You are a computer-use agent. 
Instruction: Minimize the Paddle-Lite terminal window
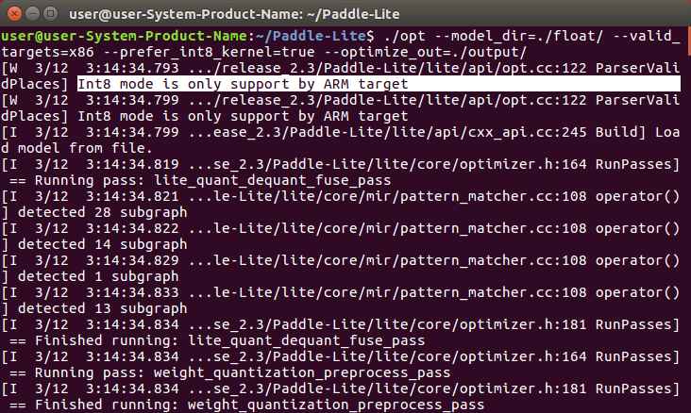(33, 13)
